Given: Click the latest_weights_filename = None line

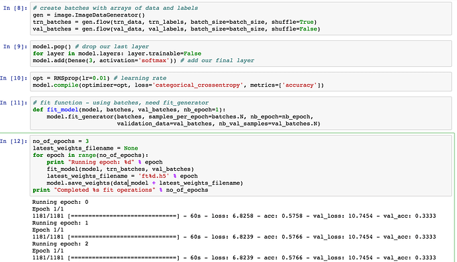Looking at the screenshot, I should click(85, 148).
